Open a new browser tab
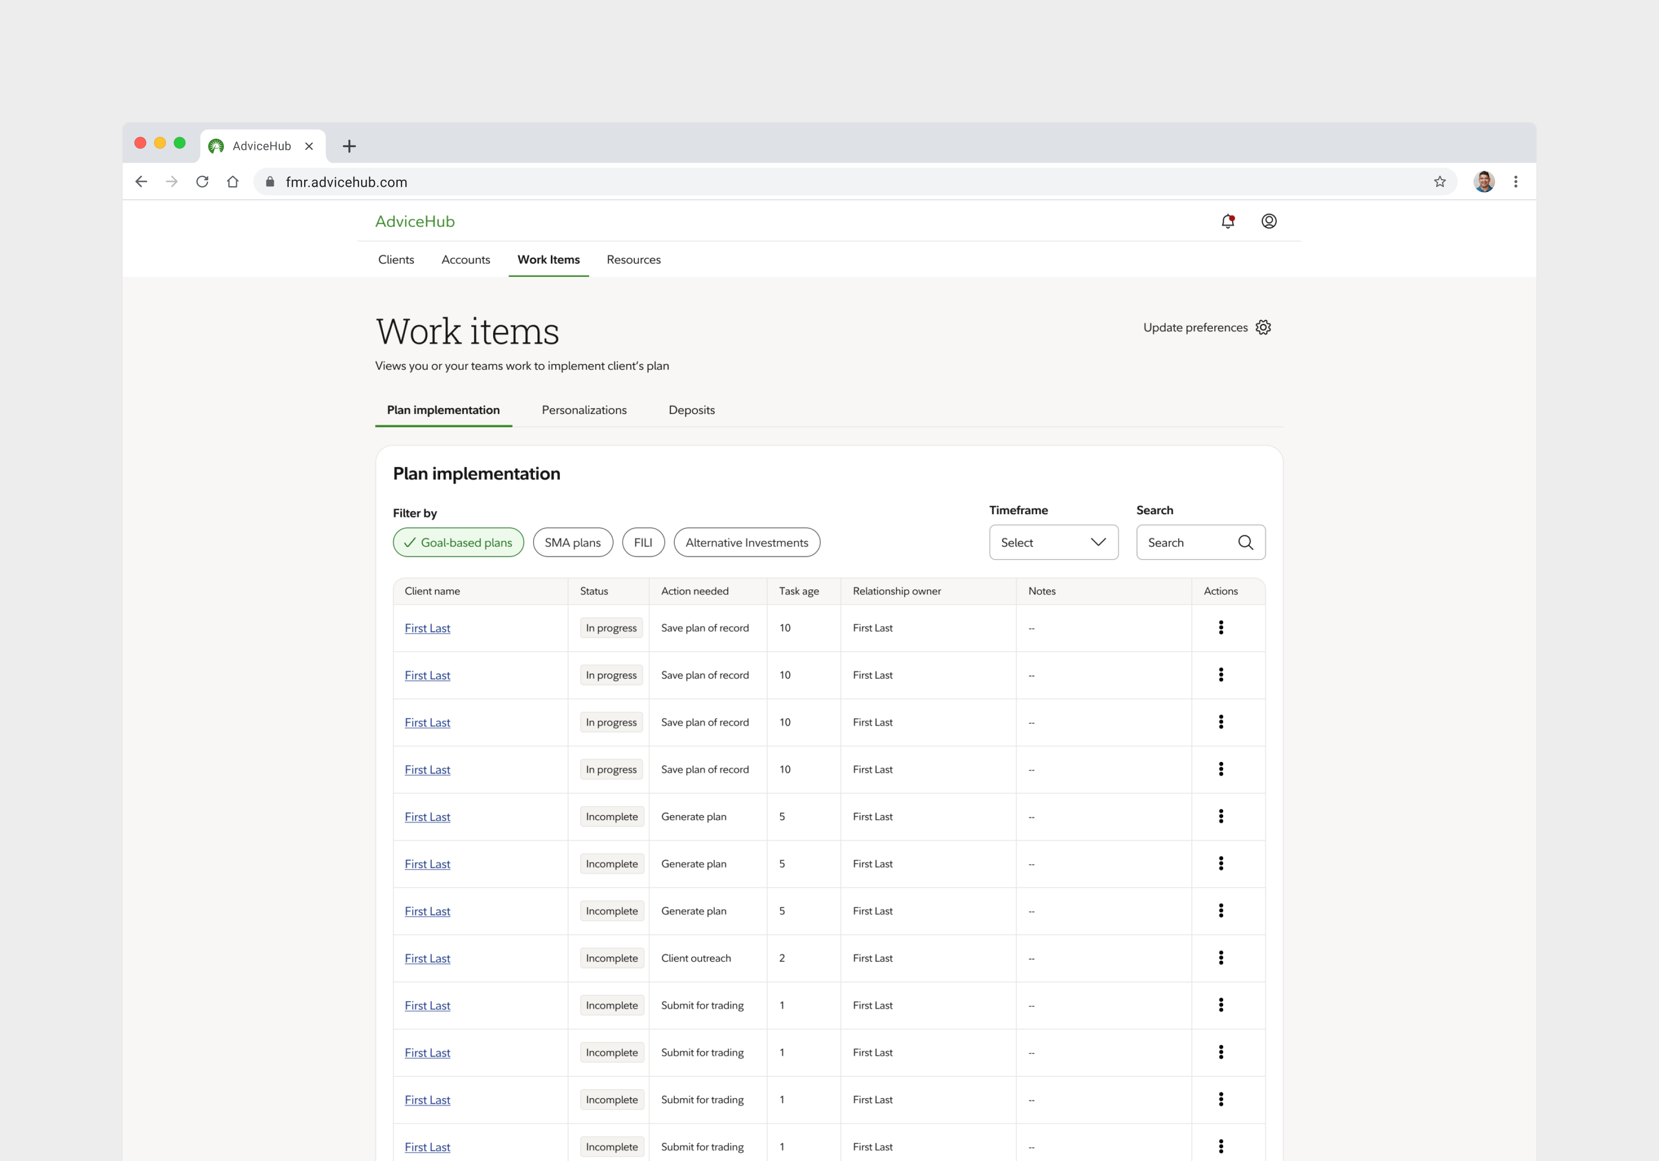The image size is (1659, 1161). (x=349, y=147)
